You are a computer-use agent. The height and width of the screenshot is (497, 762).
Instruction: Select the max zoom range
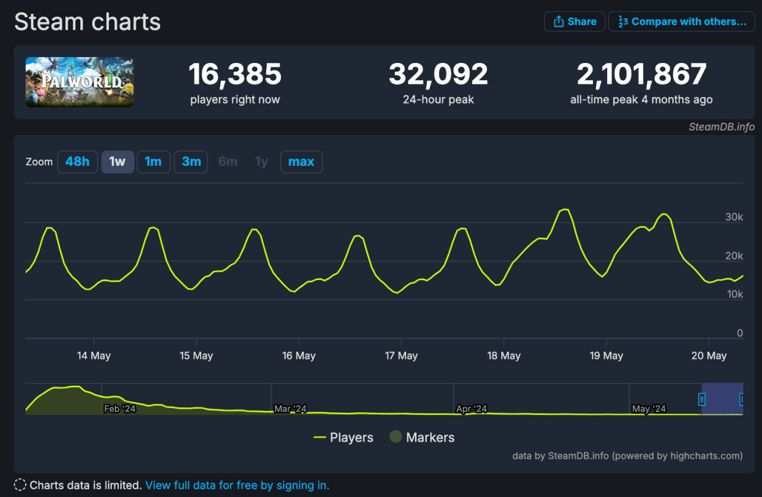[301, 162]
